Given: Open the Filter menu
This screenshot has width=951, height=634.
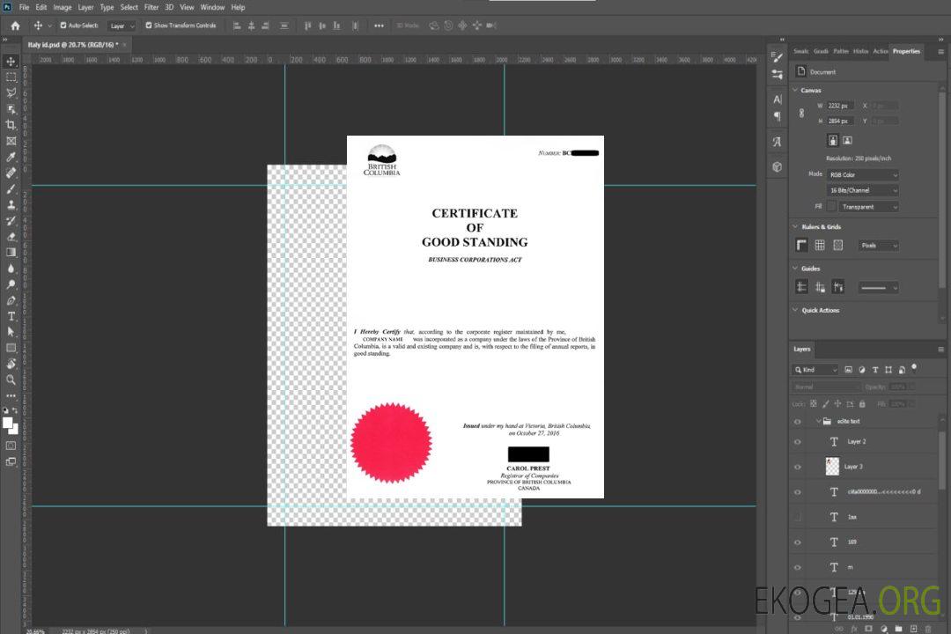Looking at the screenshot, I should 151,7.
